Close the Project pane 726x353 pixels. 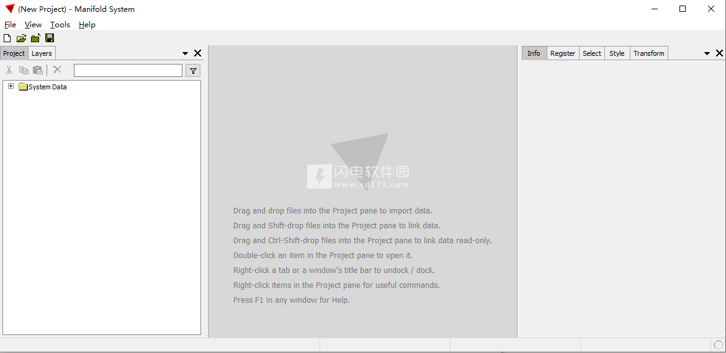(x=198, y=53)
